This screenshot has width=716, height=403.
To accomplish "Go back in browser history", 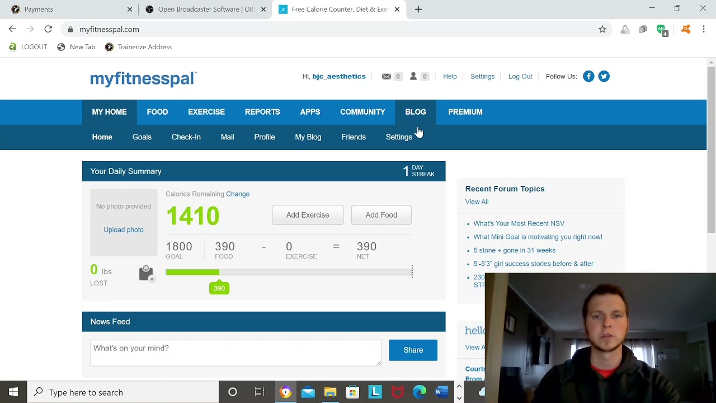I will (x=12, y=29).
